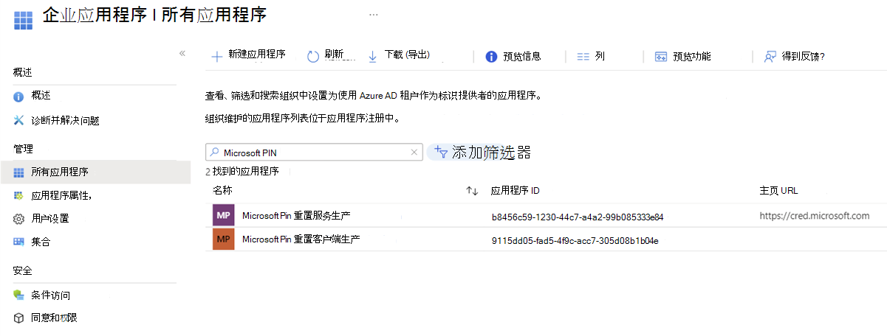
Task: Click the https://cred.microsoft.com URL cell
Action: click(x=815, y=216)
